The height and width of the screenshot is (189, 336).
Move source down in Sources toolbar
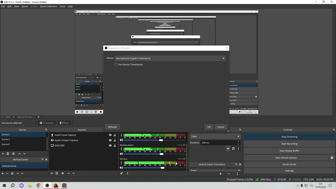(x=73, y=173)
